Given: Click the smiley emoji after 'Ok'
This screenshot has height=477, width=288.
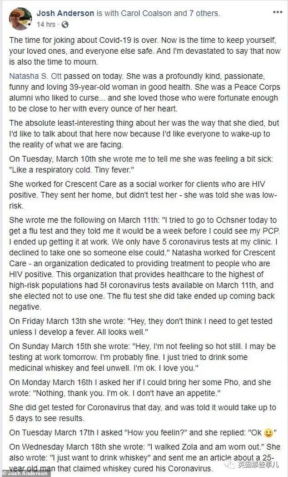Looking at the screenshot, I should [x=268, y=433].
